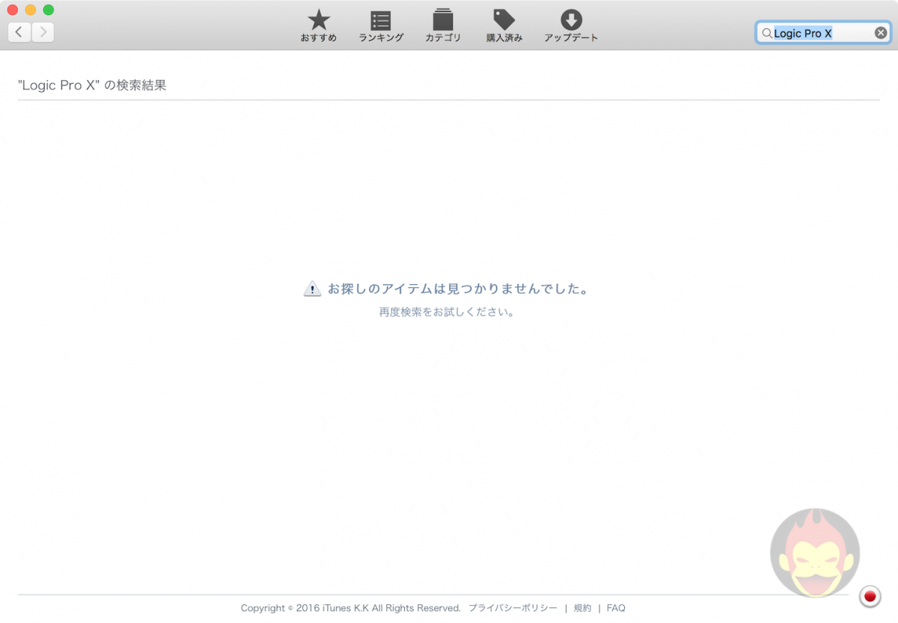Check アップデート (Updates) for apps
The image size is (898, 623).
click(571, 25)
